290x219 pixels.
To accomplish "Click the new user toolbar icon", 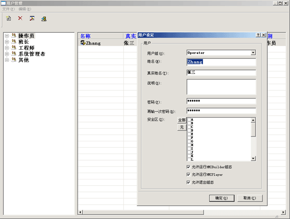I will [x=8, y=18].
